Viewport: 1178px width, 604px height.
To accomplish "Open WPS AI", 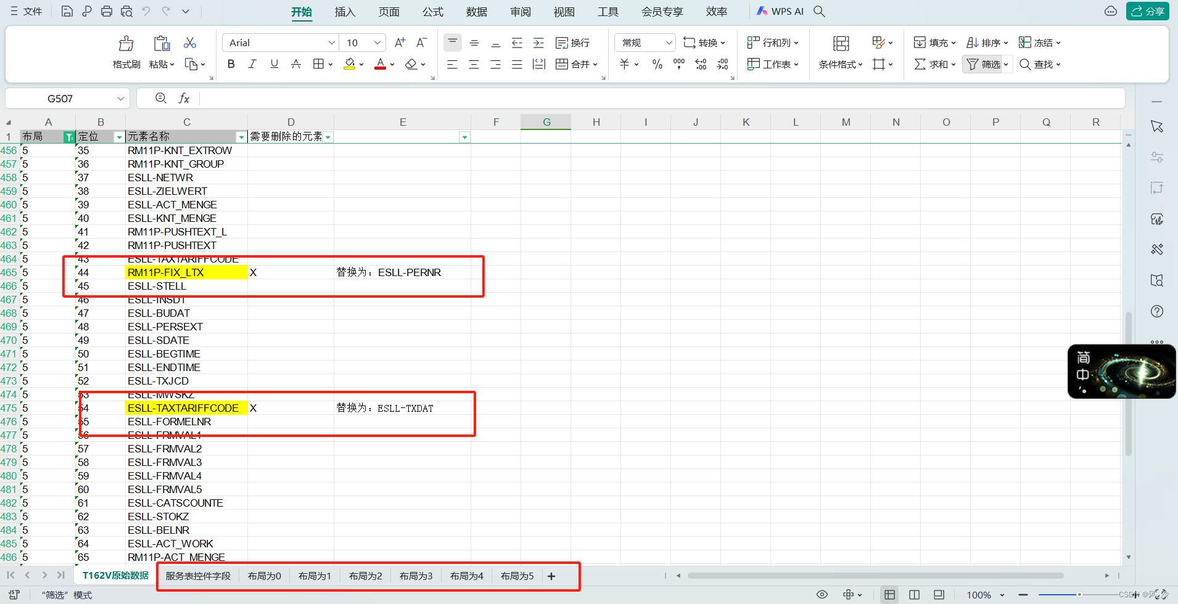I will (x=780, y=11).
